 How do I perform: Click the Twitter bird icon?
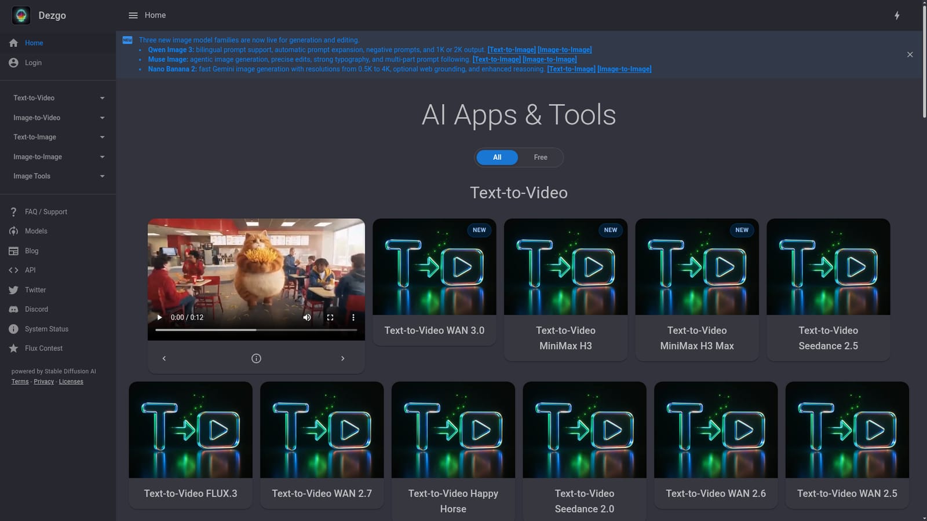coord(14,290)
